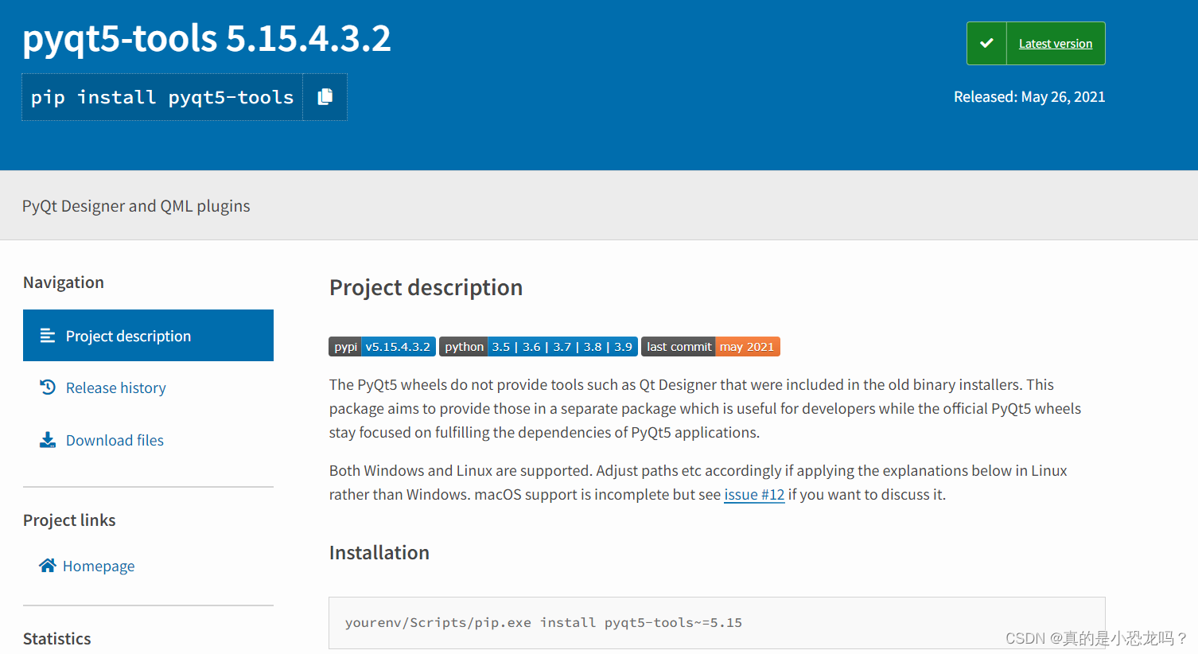Viewport: 1198px width, 654px height.
Task: Click the python versions 3.5–3.9 badge
Action: [539, 347]
